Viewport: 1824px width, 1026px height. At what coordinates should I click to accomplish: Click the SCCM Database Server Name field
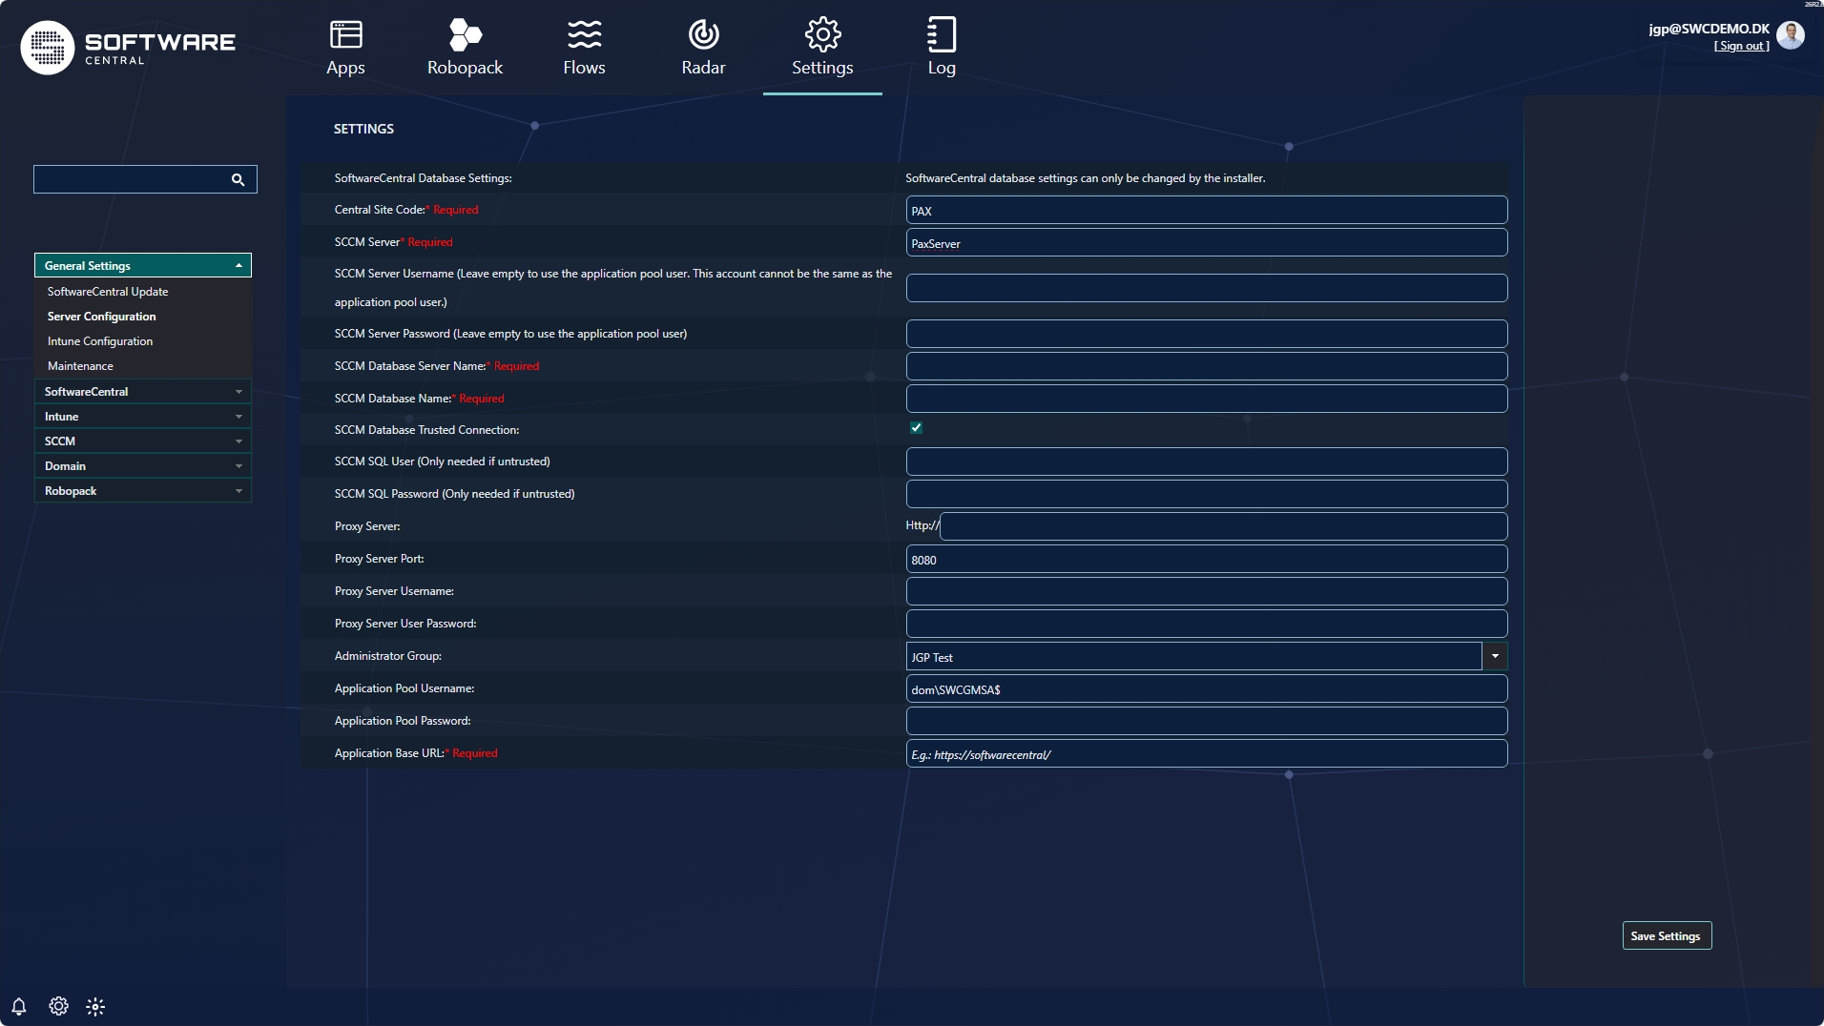pos(1207,366)
